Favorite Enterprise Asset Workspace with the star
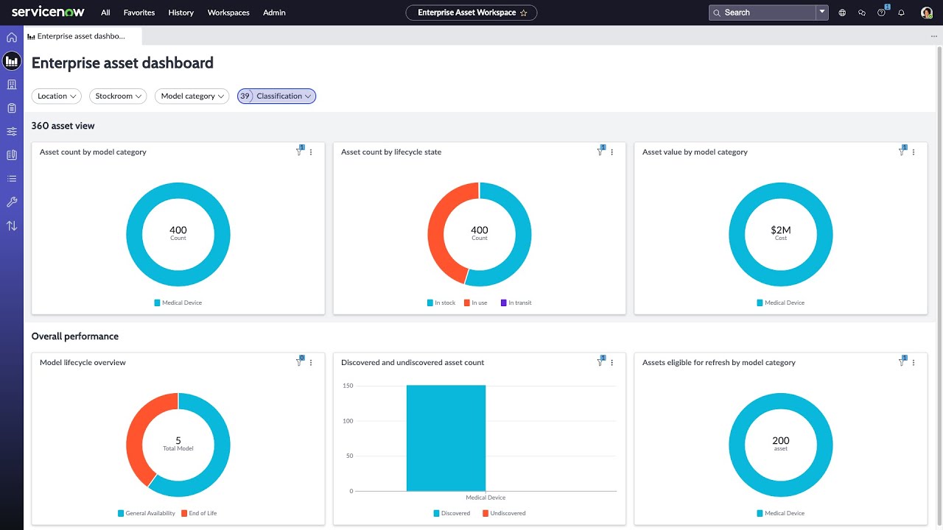 point(524,13)
